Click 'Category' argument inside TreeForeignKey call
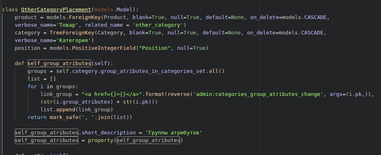This screenshot has width=381, height=155. [x=110, y=33]
